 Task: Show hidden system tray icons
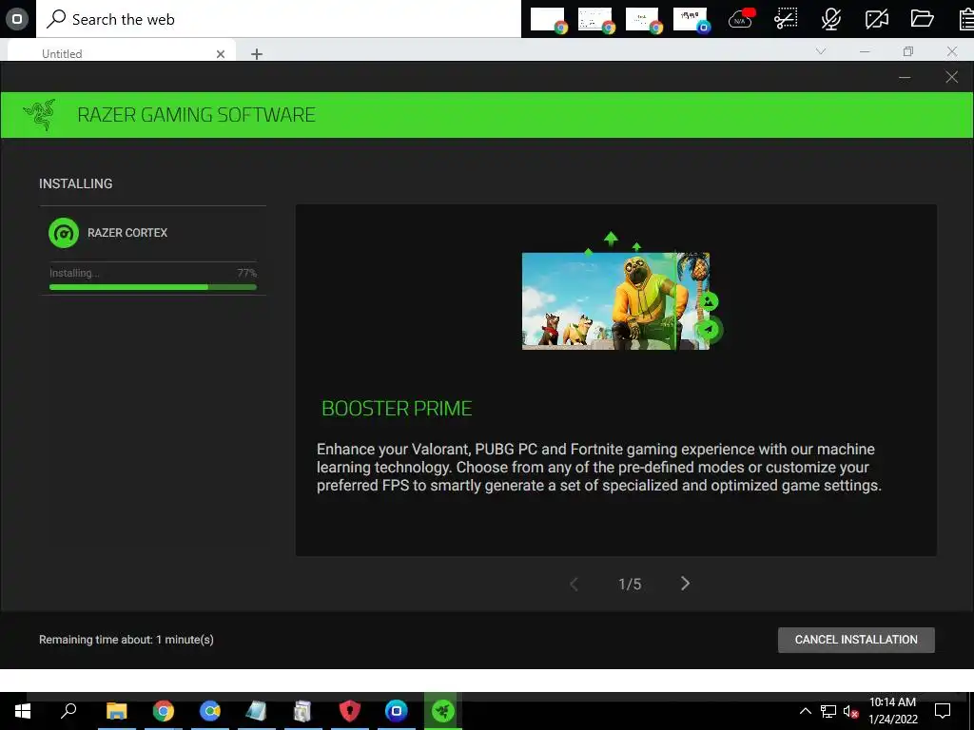coord(805,711)
